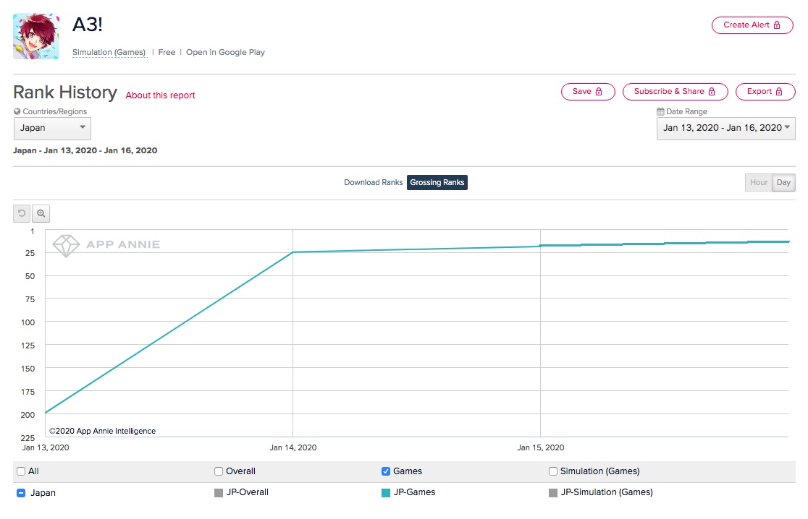808x519 pixels.
Task: Click the reset zoom undo icon
Action: [x=22, y=213]
